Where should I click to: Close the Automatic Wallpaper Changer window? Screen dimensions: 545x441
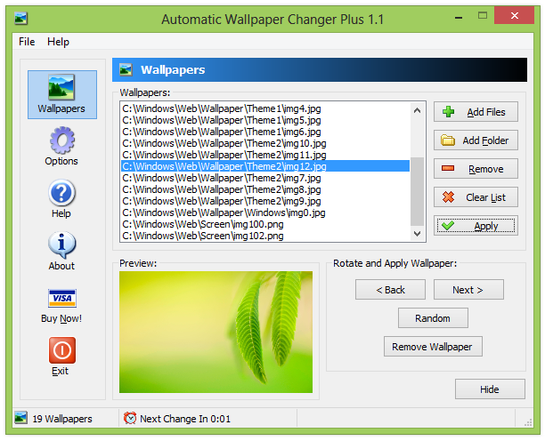coord(514,15)
